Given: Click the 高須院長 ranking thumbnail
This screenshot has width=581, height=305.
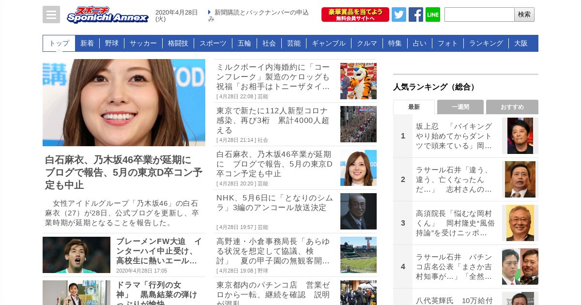Looking at the screenshot, I should [520, 223].
